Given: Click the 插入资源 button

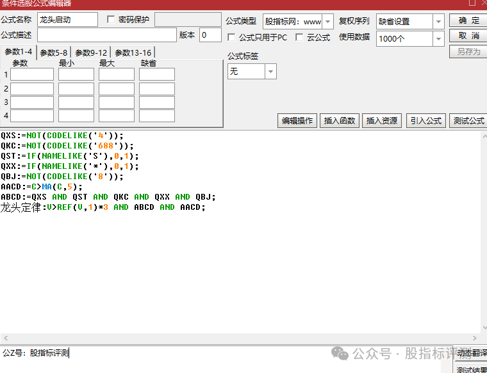Looking at the screenshot, I should tap(382, 121).
